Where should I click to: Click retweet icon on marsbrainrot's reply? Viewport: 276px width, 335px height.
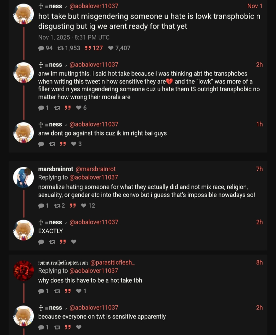point(57,205)
